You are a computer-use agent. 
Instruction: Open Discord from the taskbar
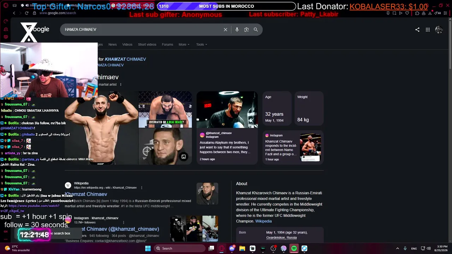232,248
